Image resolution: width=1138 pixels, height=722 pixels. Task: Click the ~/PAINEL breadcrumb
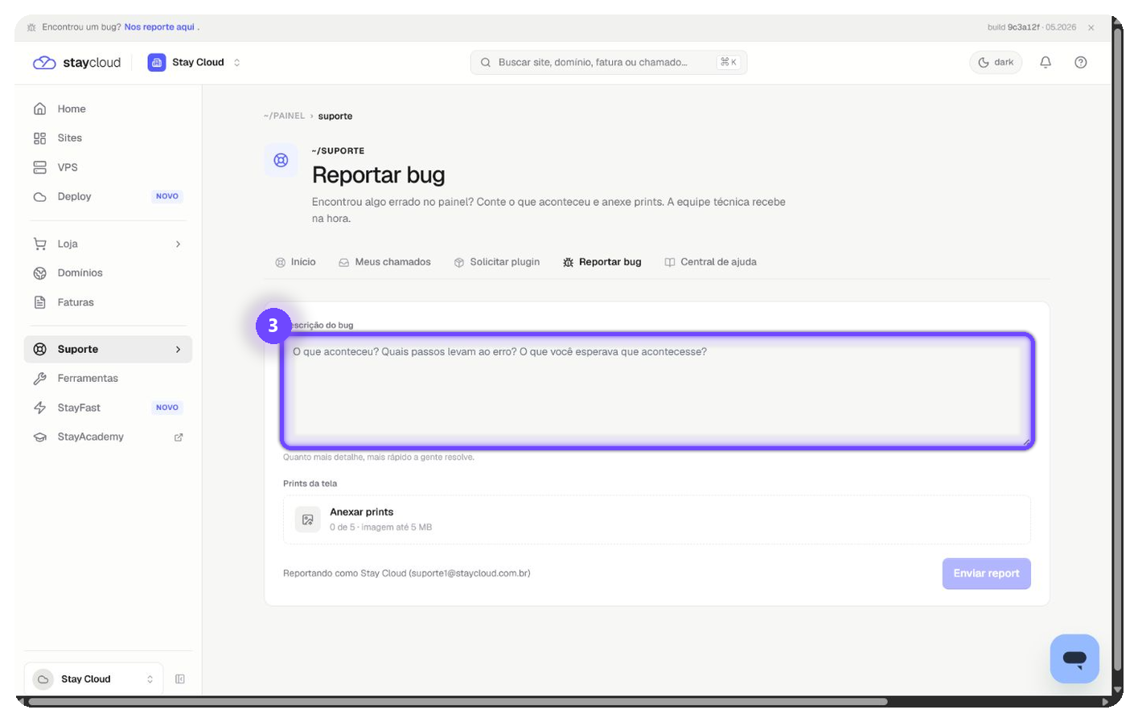click(x=284, y=116)
